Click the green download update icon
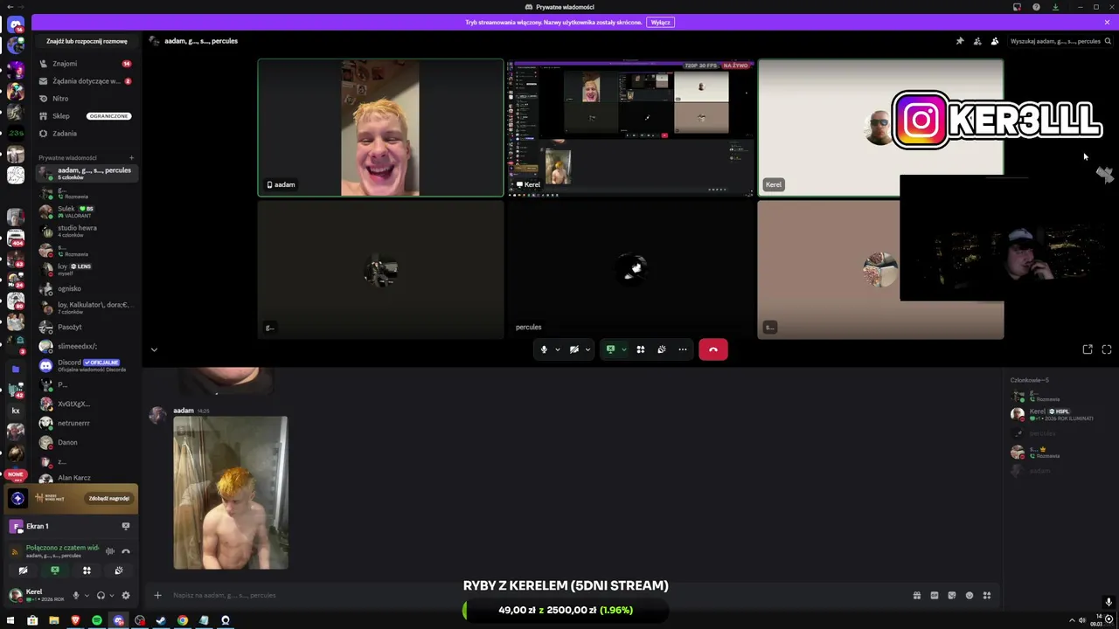The width and height of the screenshot is (1119, 629). tap(1055, 7)
